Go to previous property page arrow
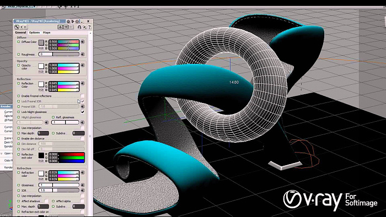 click(22, 27)
